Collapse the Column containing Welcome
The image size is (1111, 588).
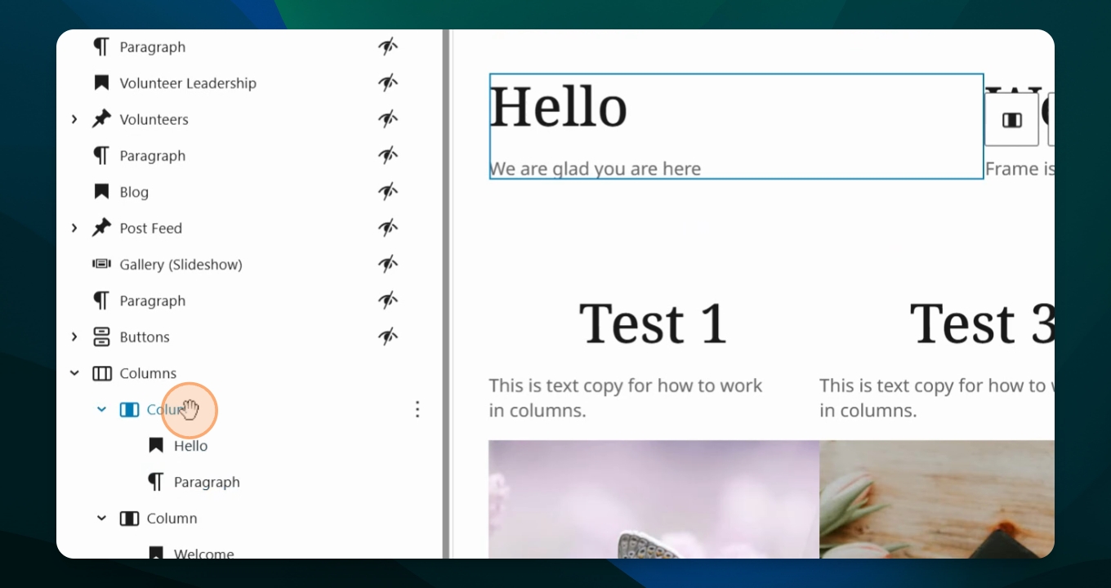[101, 518]
